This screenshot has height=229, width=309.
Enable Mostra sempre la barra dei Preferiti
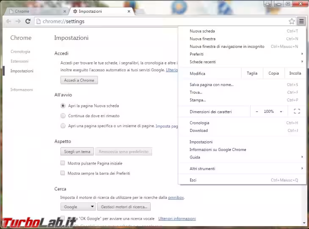point(63,173)
